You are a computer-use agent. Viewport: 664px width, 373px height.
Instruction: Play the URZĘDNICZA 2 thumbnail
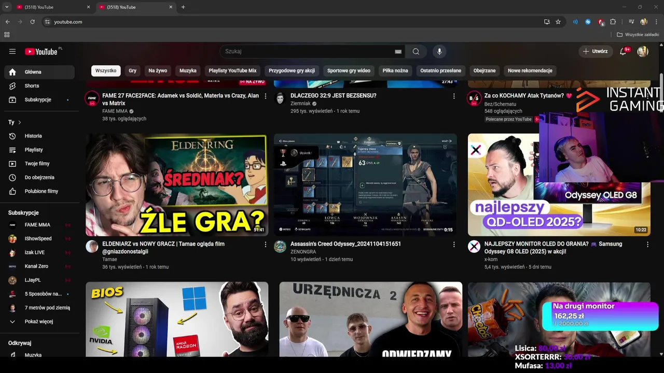click(370, 319)
